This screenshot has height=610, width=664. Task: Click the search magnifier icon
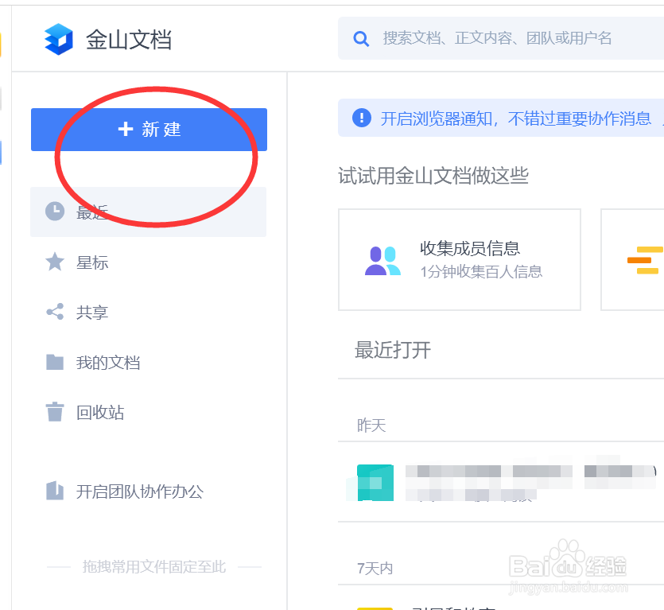pos(361,39)
